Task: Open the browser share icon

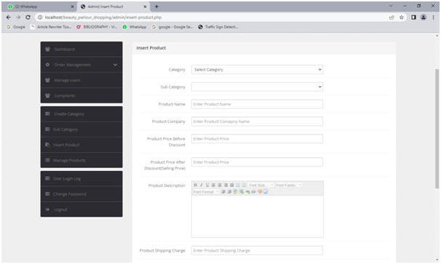Action: (392, 17)
